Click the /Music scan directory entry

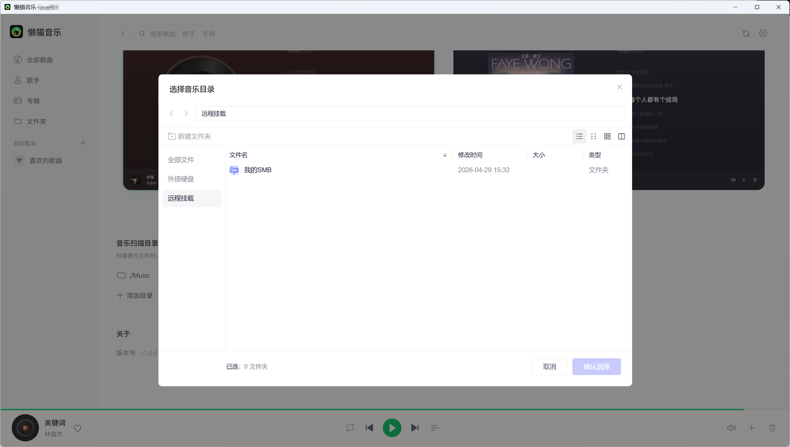(x=133, y=275)
